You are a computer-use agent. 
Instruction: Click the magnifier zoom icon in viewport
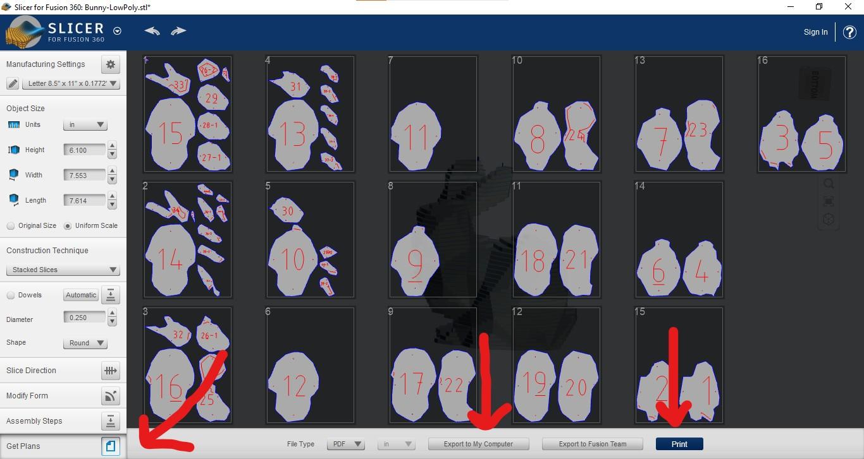point(829,184)
